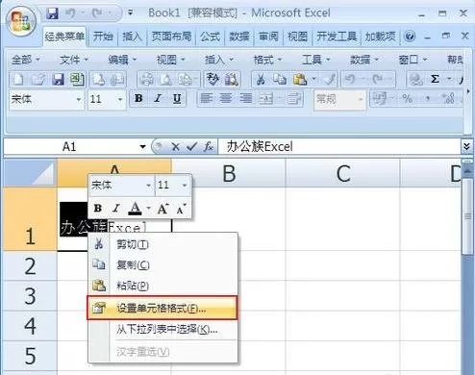Expand the 全部 classic menu

[26, 60]
